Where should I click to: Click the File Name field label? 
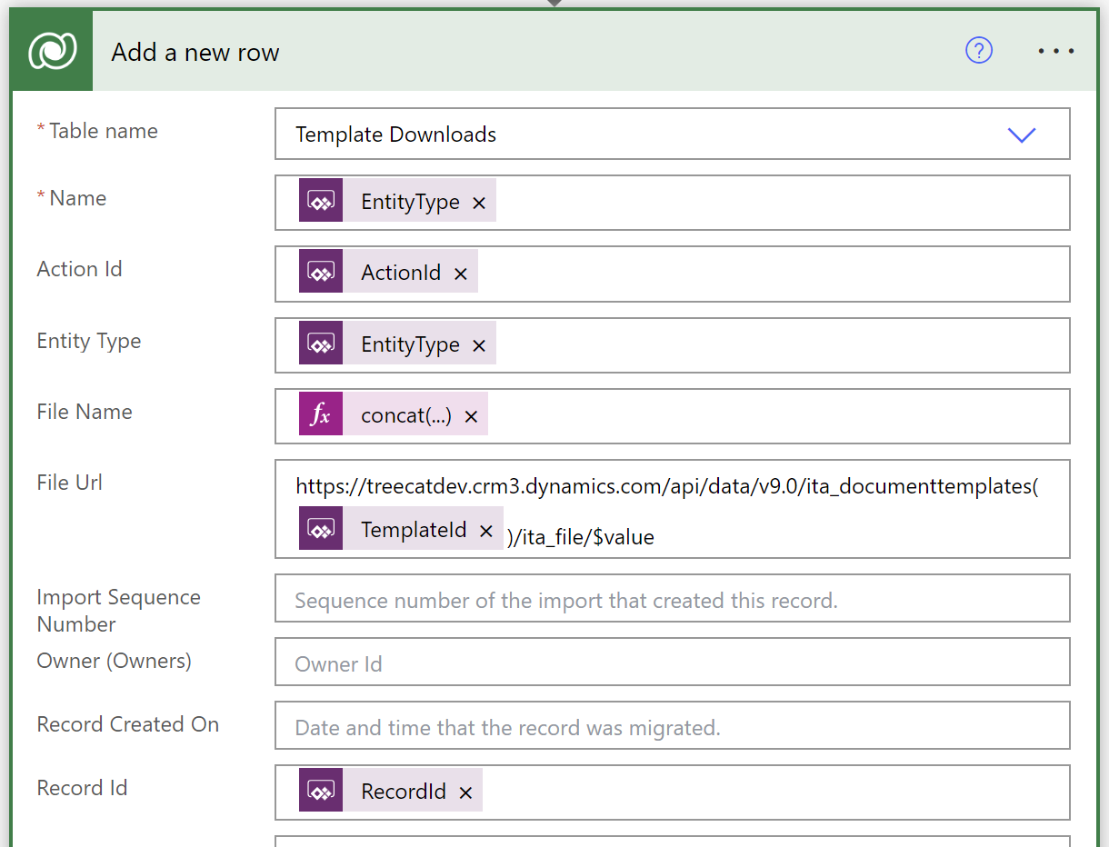click(85, 412)
